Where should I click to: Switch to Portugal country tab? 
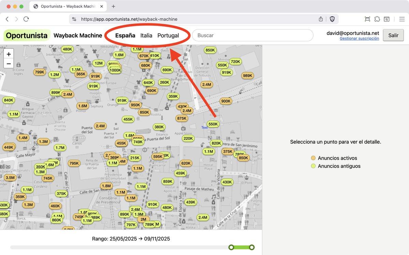coord(168,35)
